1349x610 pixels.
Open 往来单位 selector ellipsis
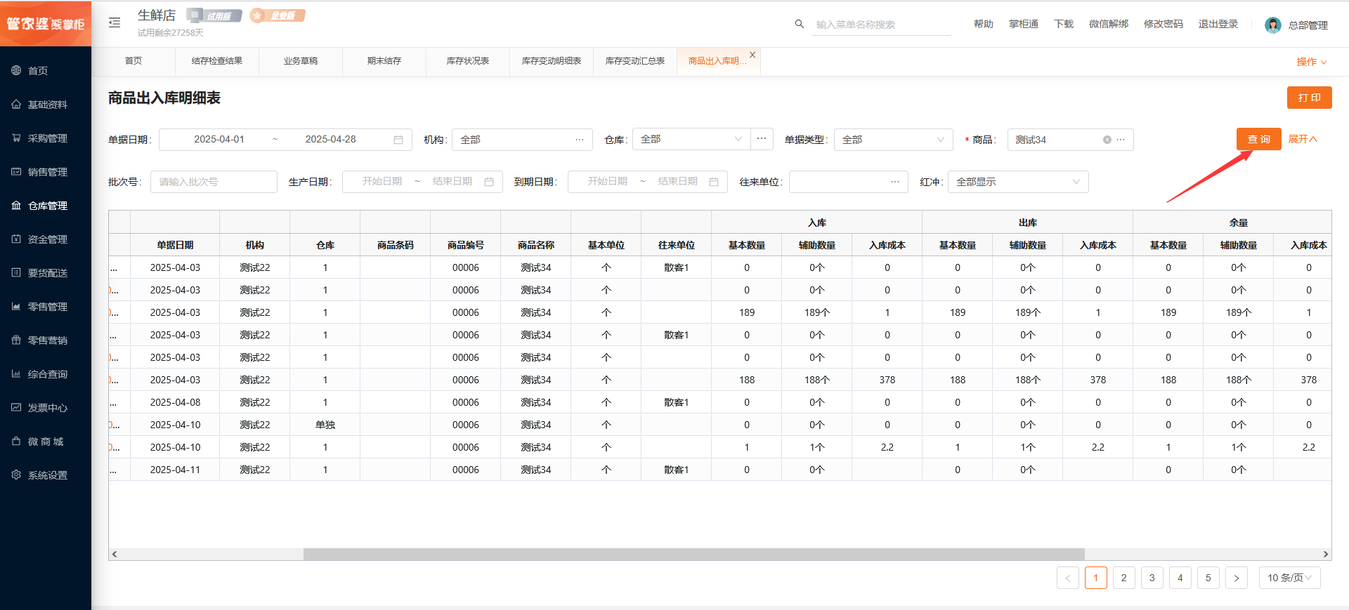tap(895, 182)
